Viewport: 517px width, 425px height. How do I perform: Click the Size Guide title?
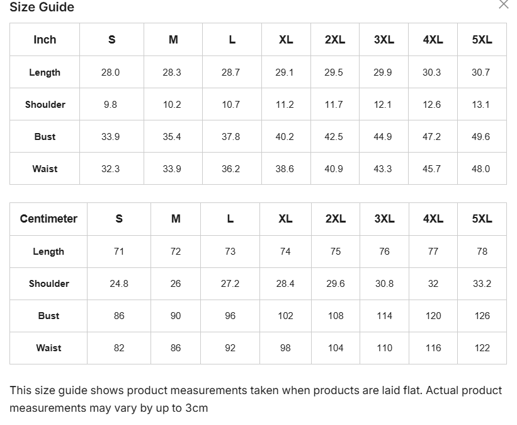pos(42,7)
